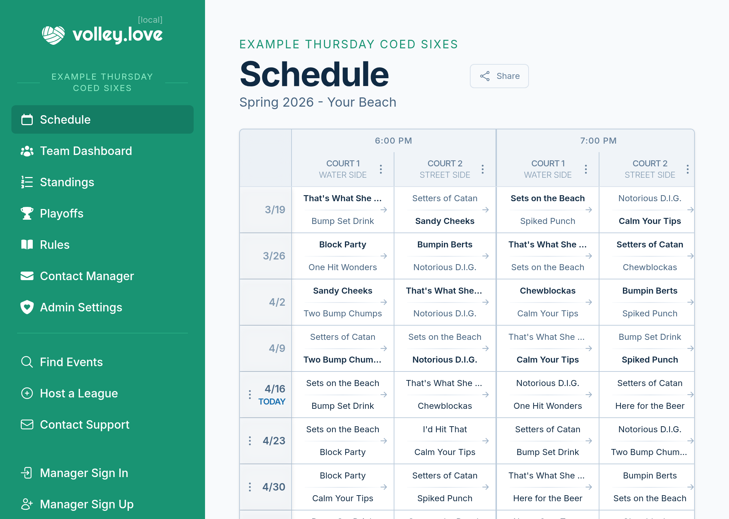Click the Admin Settings shield icon
This screenshot has width=729, height=519.
27,307
